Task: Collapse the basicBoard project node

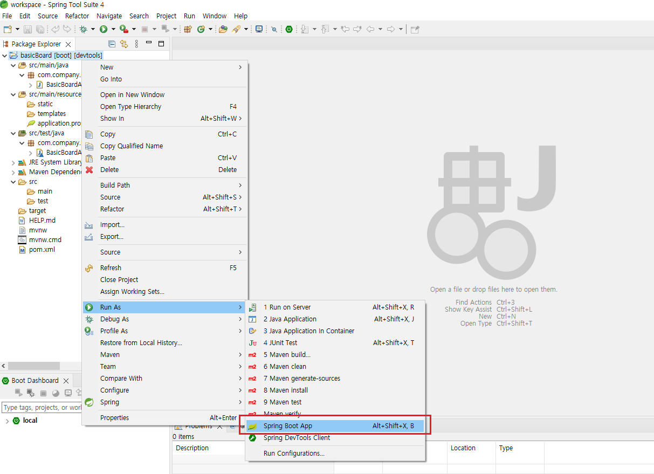Action: tap(5, 56)
